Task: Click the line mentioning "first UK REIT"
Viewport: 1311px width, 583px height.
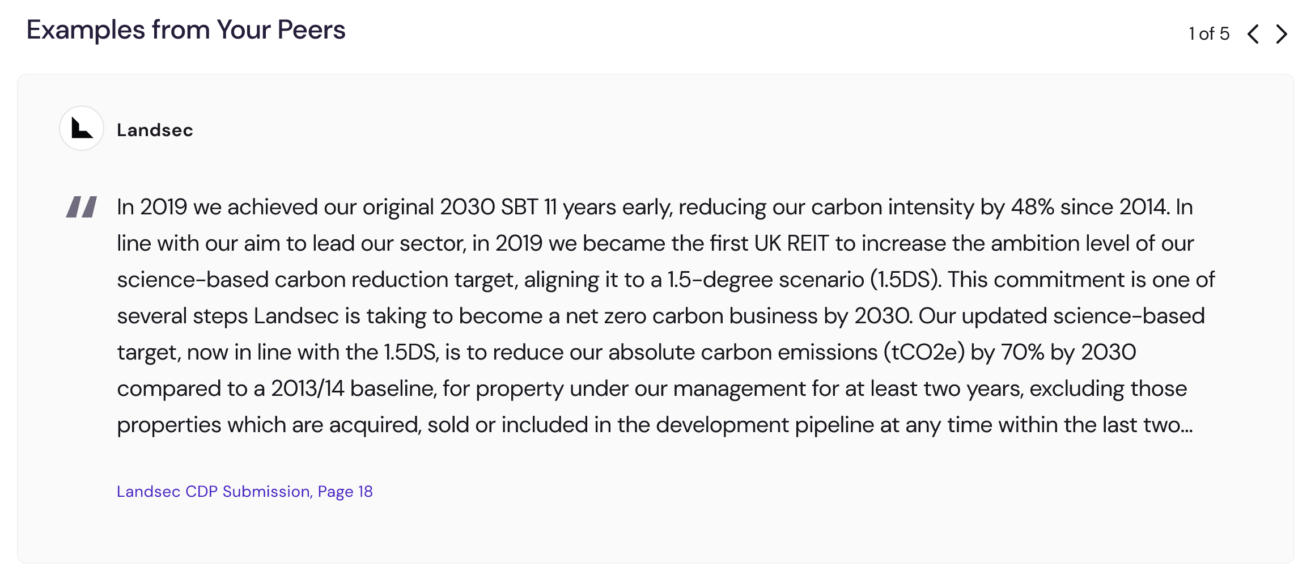Action: coord(655,243)
